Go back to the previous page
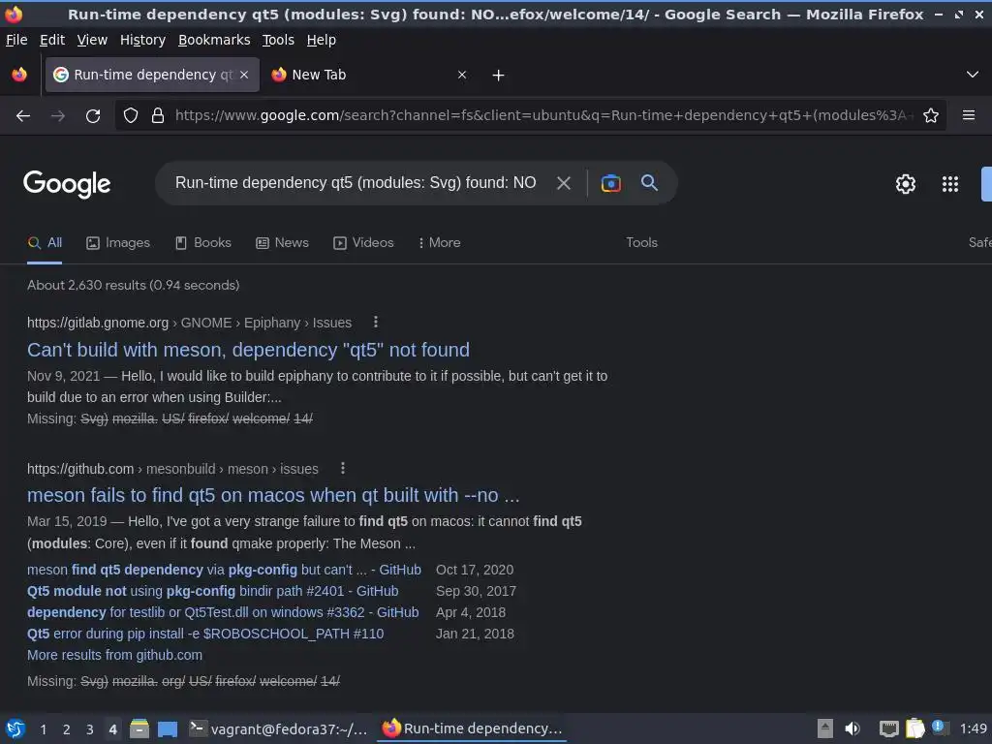Image resolution: width=992 pixels, height=744 pixels. (x=23, y=116)
